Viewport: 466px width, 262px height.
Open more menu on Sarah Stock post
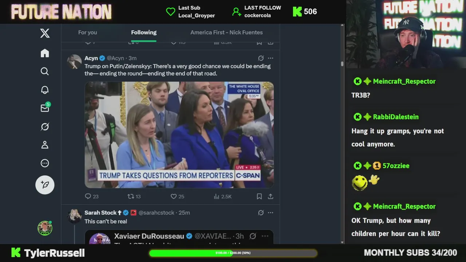tap(270, 213)
